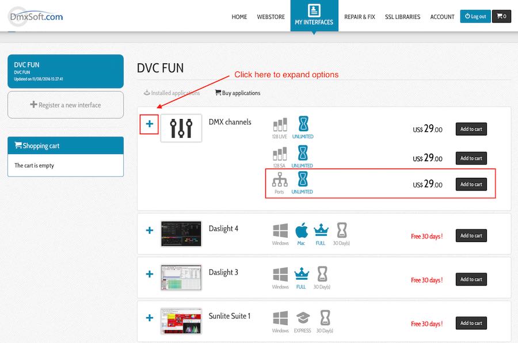Go to the WEBSTORE page
Image resolution: width=518 pixels, height=343 pixels.
pos(271,17)
